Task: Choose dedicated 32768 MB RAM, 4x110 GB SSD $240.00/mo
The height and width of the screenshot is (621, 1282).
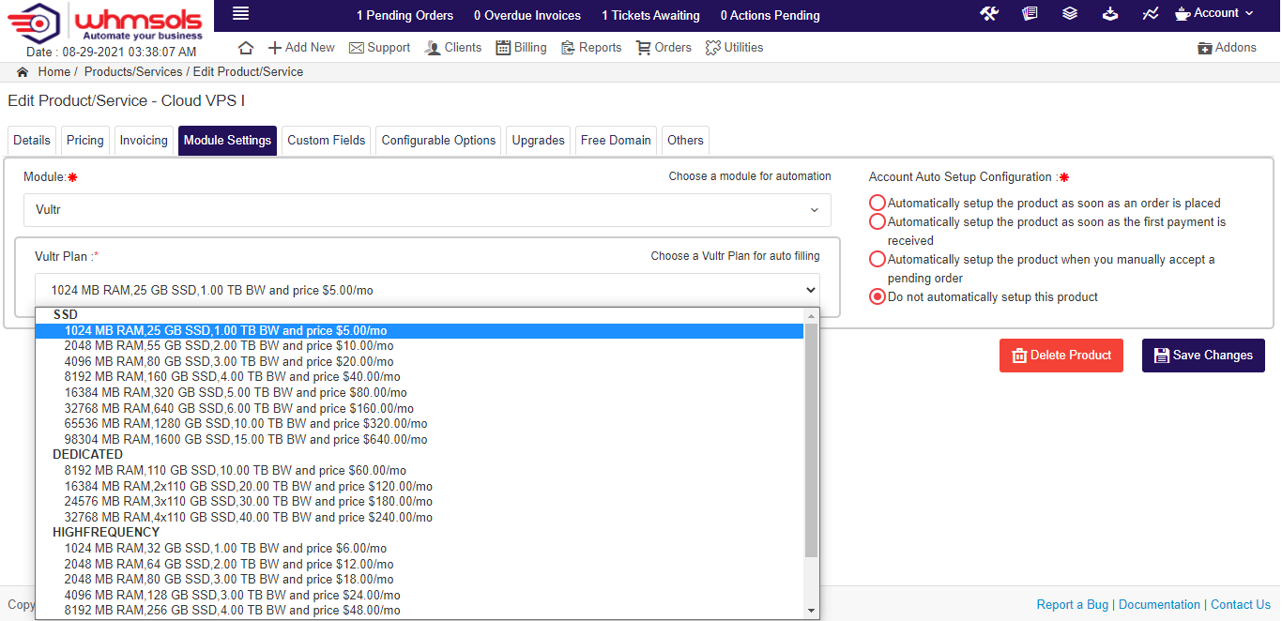Action: coord(420,517)
